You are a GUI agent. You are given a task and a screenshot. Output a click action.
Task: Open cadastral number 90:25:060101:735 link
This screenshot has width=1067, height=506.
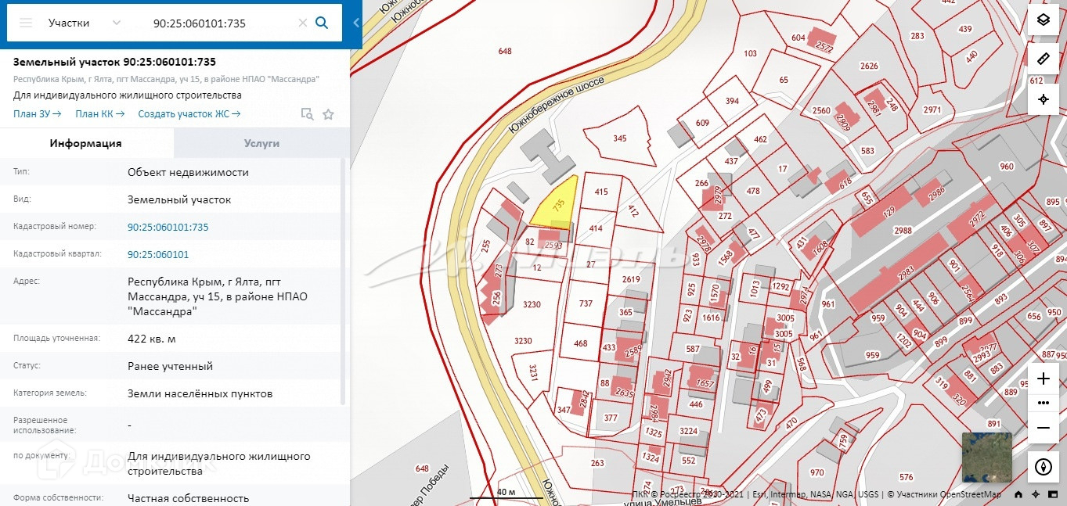click(x=168, y=227)
